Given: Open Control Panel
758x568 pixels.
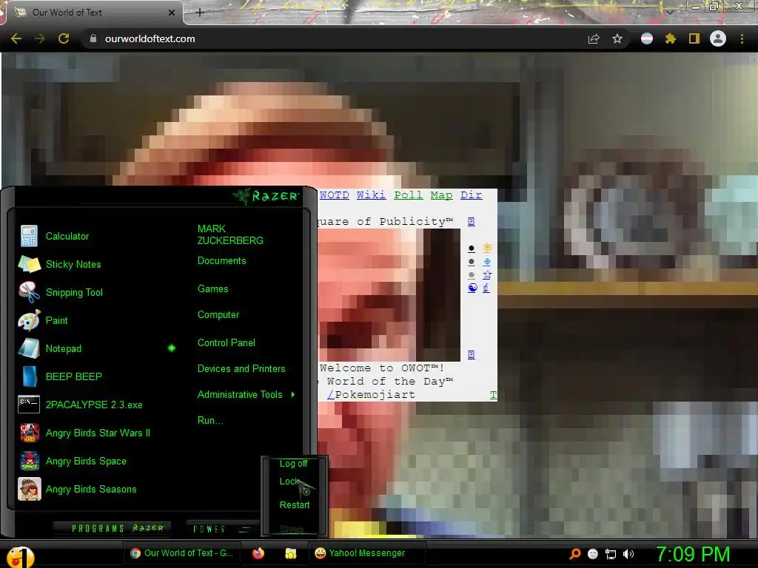Looking at the screenshot, I should (227, 343).
